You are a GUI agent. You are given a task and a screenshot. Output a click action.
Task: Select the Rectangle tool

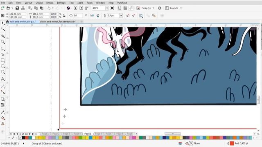coord(3,60)
